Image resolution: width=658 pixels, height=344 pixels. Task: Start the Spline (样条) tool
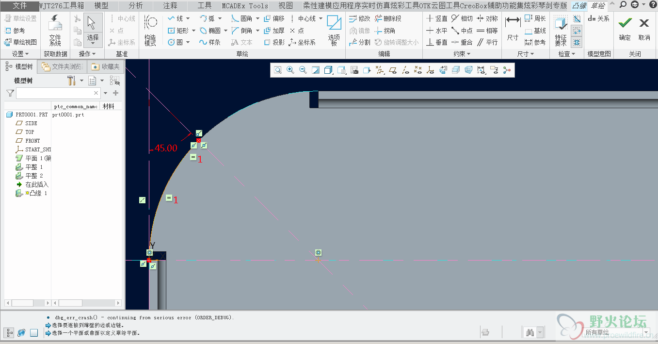point(210,42)
